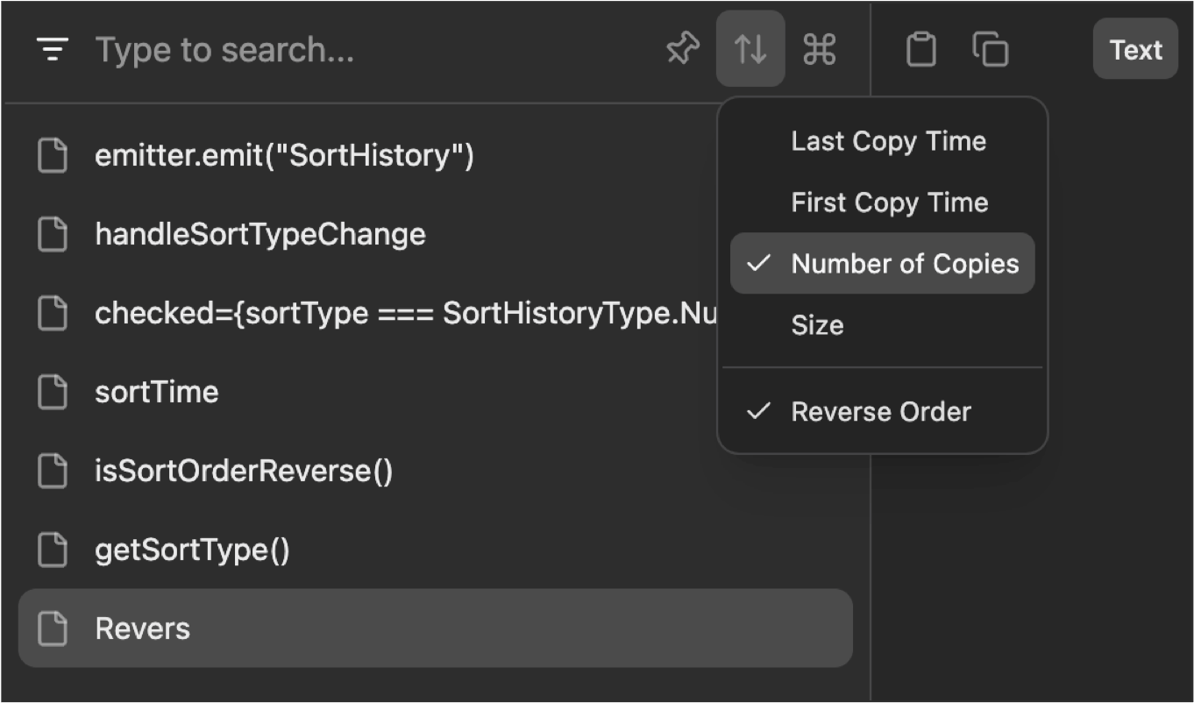Screen dimensions: 1194x703
Task: Choose Last Copy Time from the menu
Action: 888,140
